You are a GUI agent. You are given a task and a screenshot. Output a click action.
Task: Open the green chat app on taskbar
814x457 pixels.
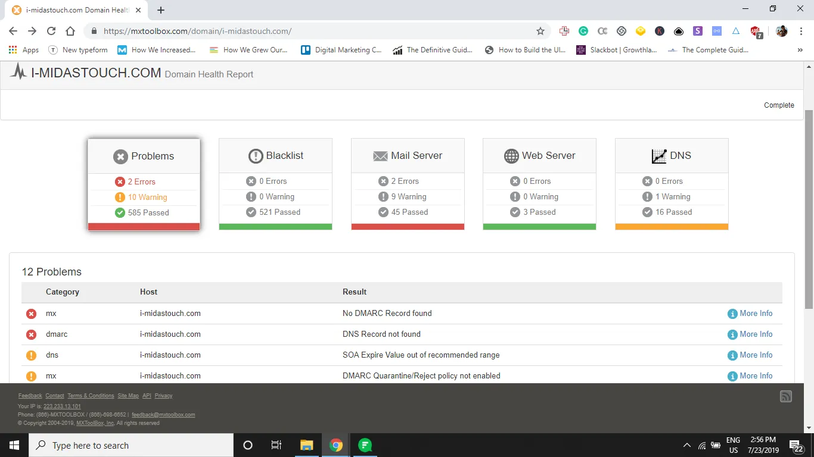365,445
